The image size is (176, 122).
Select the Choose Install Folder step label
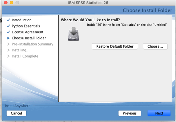click(29, 38)
